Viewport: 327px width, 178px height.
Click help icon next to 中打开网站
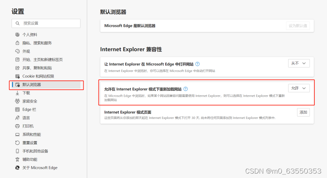pyautogui.click(x=197, y=64)
